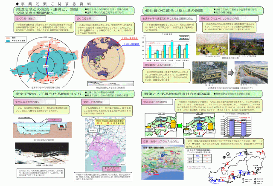Click the blue '2,500m滑走路時' label
273x186 pixels.
[131, 44]
